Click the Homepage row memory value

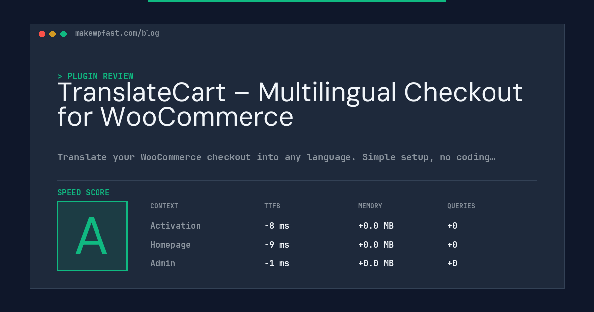pos(376,245)
